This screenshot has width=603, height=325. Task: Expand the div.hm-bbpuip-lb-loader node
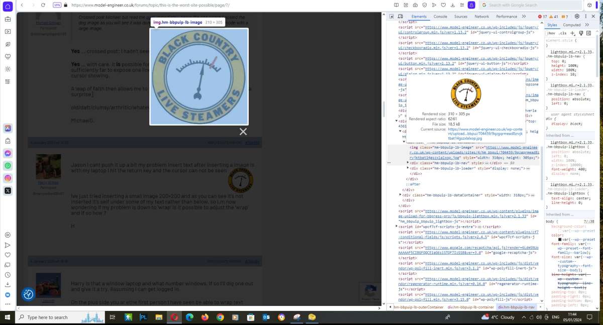click(408, 168)
